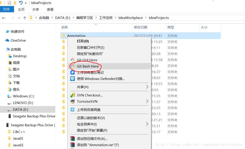Navigate to 编程学习区 breadcrumb
Viewport: 245px width, 149px height.
84,18
